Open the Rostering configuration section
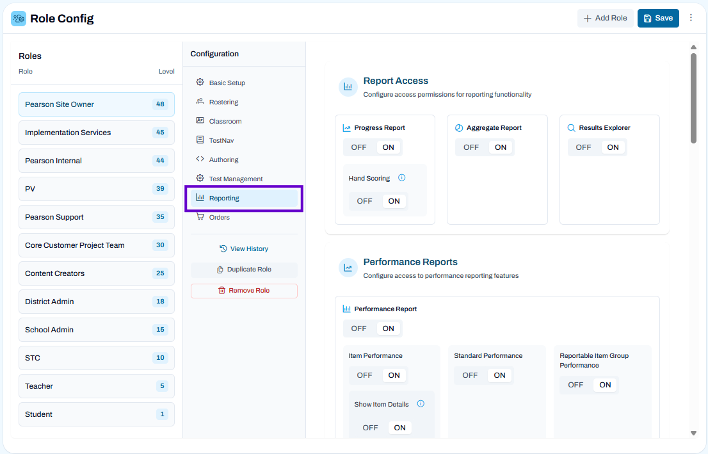Screen dimensions: 708x454 tap(245, 102)
